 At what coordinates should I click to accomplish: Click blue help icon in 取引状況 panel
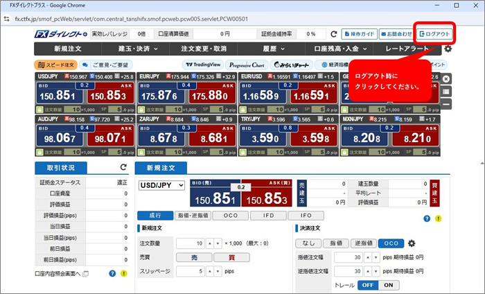(112, 274)
